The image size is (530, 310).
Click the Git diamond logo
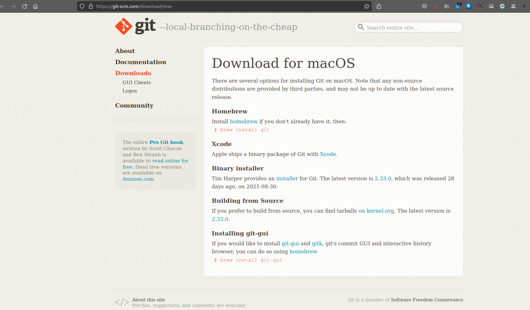(x=124, y=26)
